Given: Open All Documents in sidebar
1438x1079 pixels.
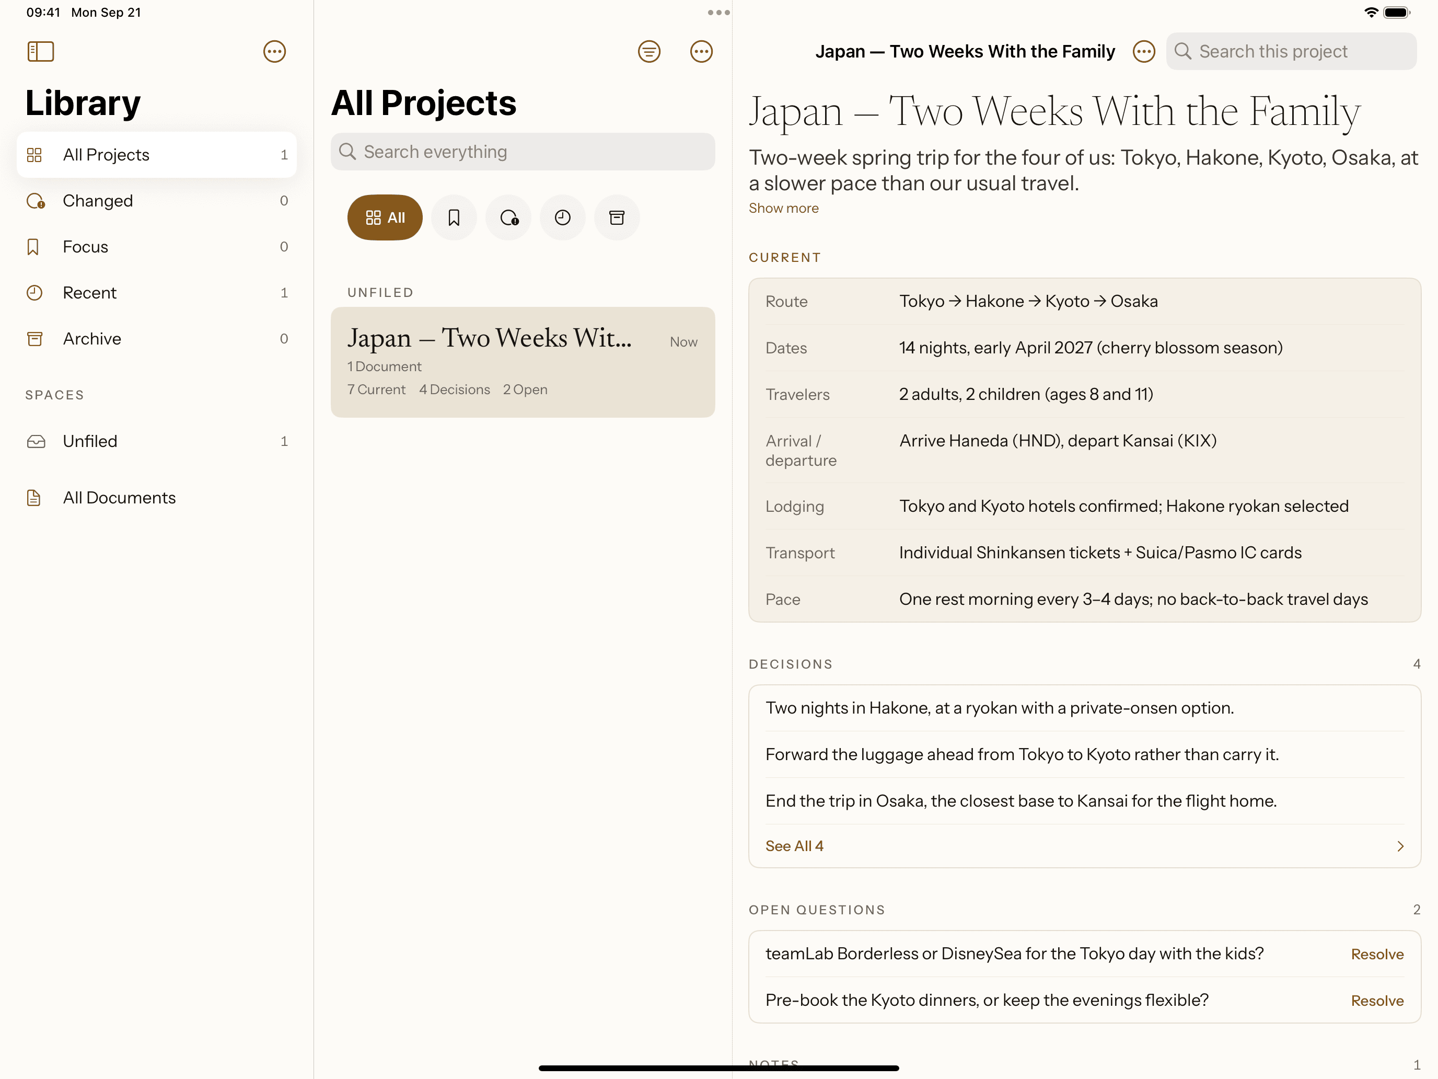Looking at the screenshot, I should click(157, 498).
